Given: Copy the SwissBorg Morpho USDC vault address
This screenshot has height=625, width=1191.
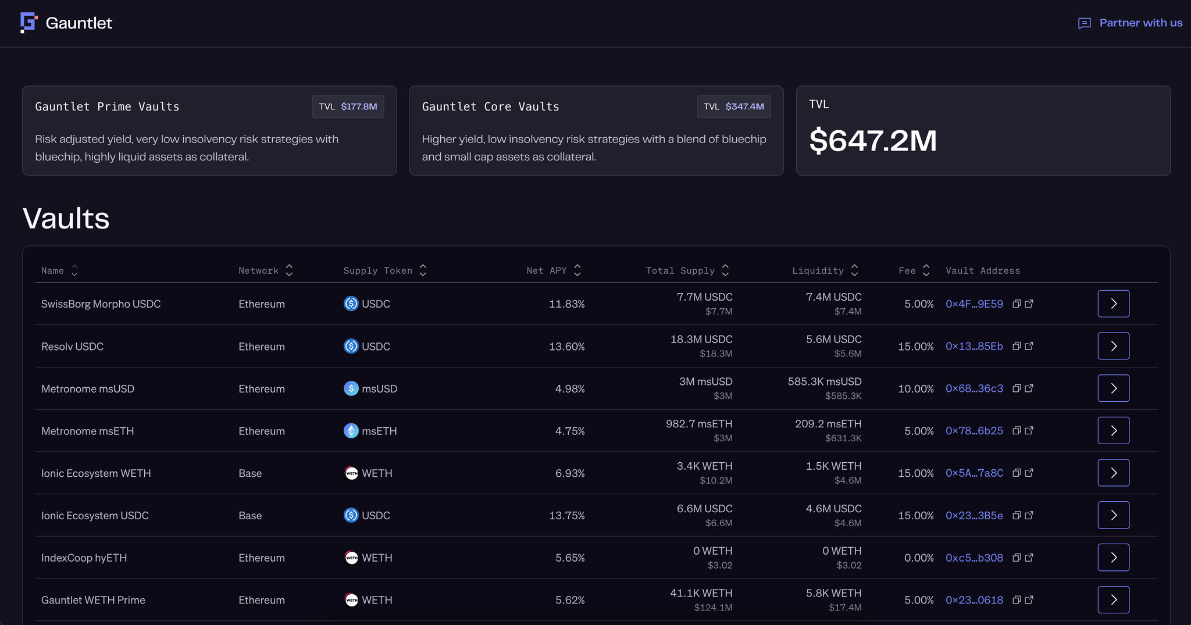Looking at the screenshot, I should coord(1016,303).
